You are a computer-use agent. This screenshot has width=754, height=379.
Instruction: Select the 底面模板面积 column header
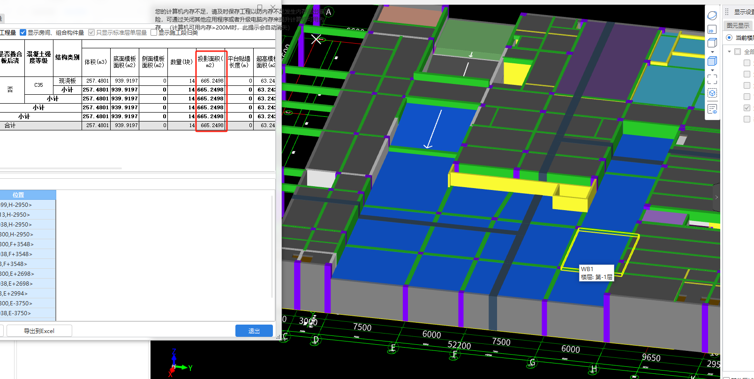pos(125,62)
